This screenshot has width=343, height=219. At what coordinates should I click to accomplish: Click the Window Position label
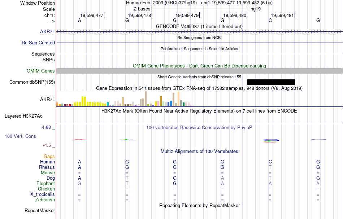coord(38,3)
